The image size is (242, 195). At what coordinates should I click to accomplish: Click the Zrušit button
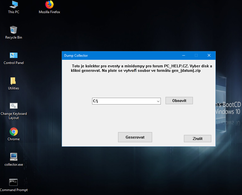[x=198, y=139]
